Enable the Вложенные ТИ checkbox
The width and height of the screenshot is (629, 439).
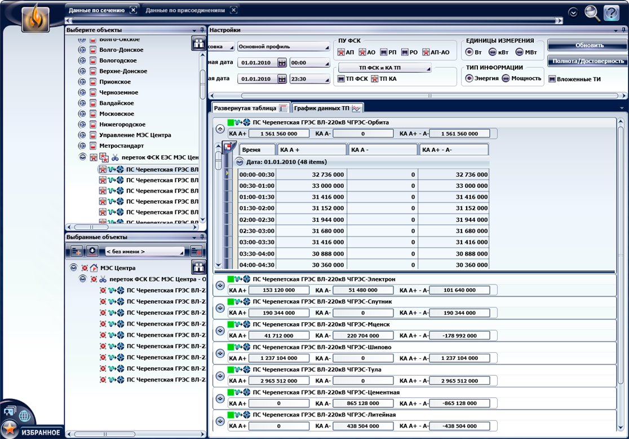pos(552,79)
